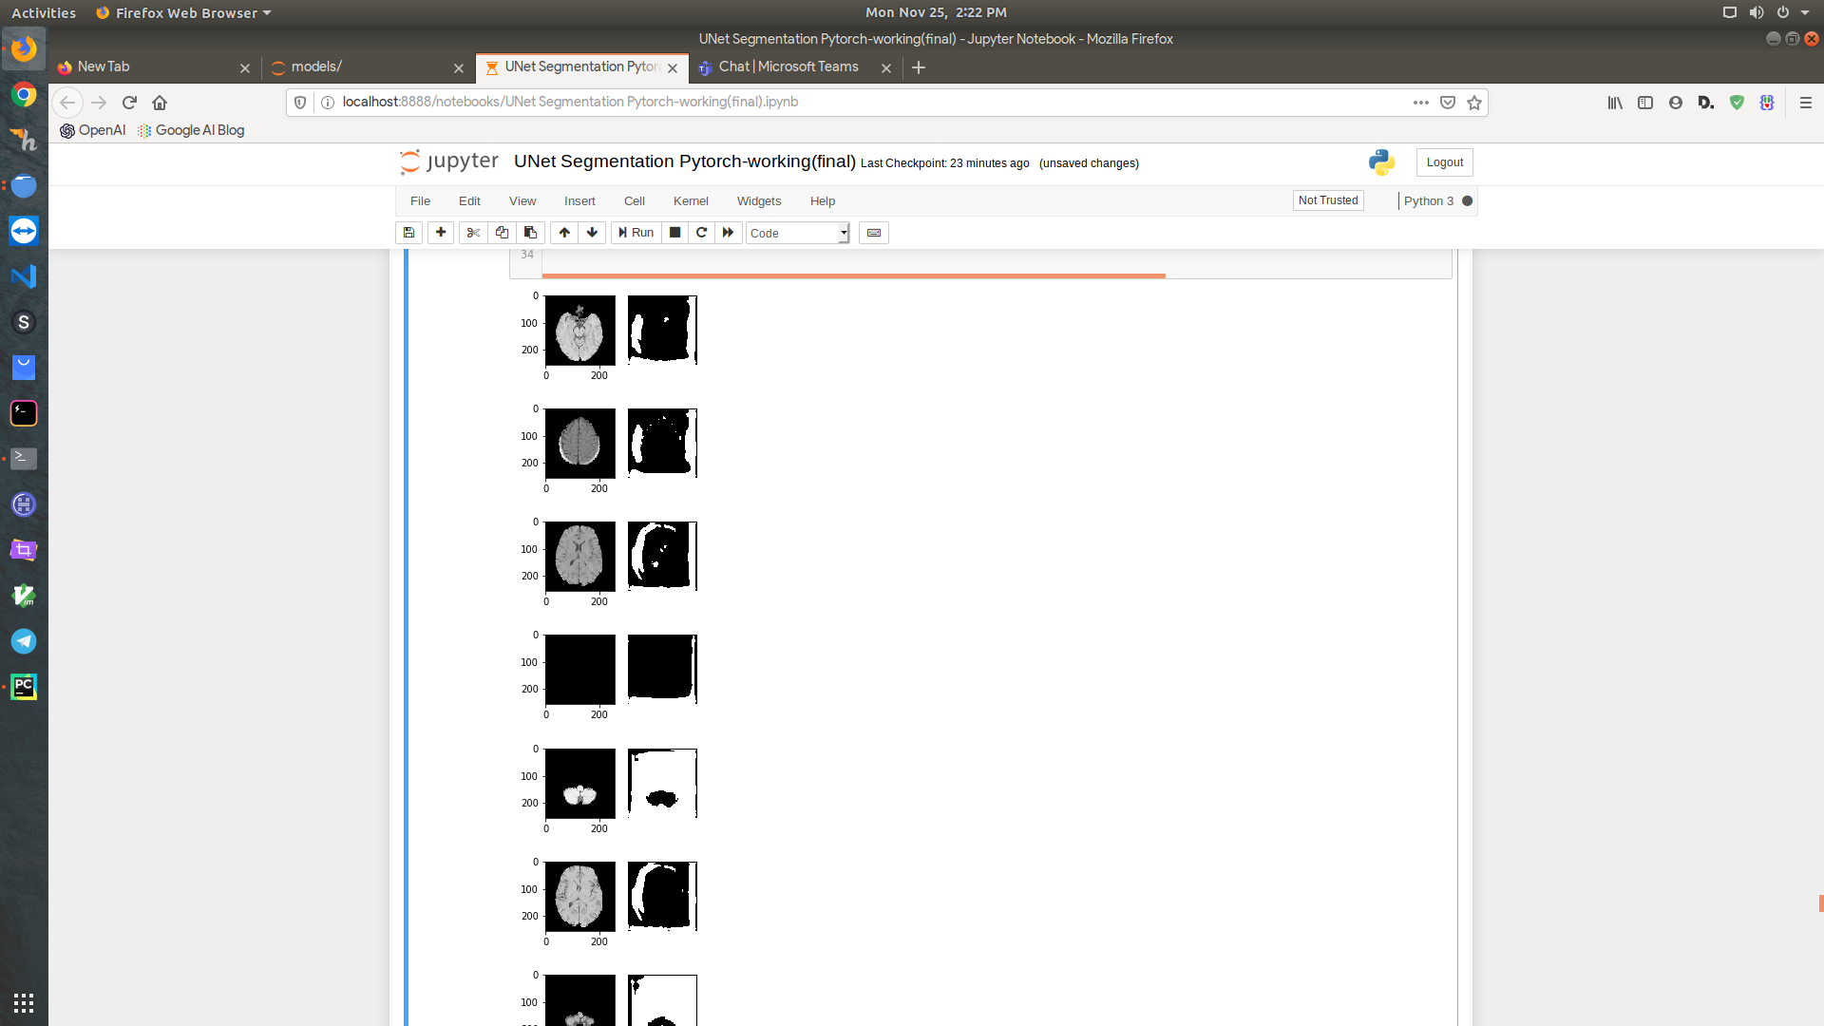Click the Logout button
This screenshot has width=1824, height=1026.
click(1444, 162)
